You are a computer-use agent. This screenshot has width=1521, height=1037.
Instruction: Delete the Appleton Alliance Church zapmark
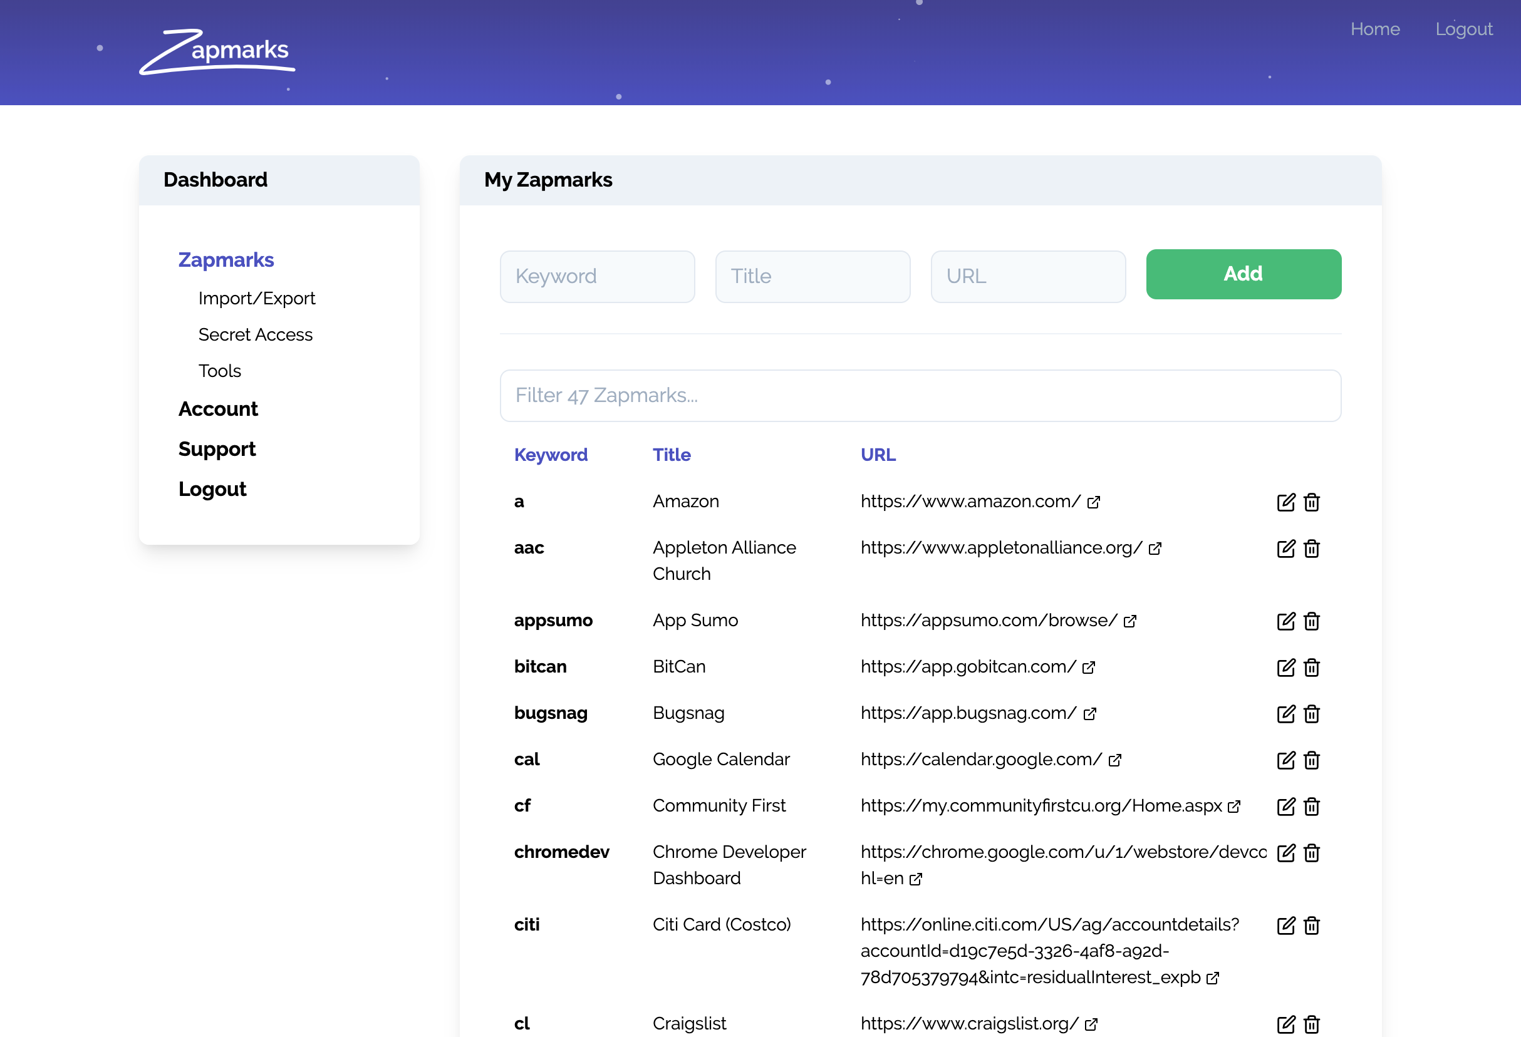pos(1311,549)
